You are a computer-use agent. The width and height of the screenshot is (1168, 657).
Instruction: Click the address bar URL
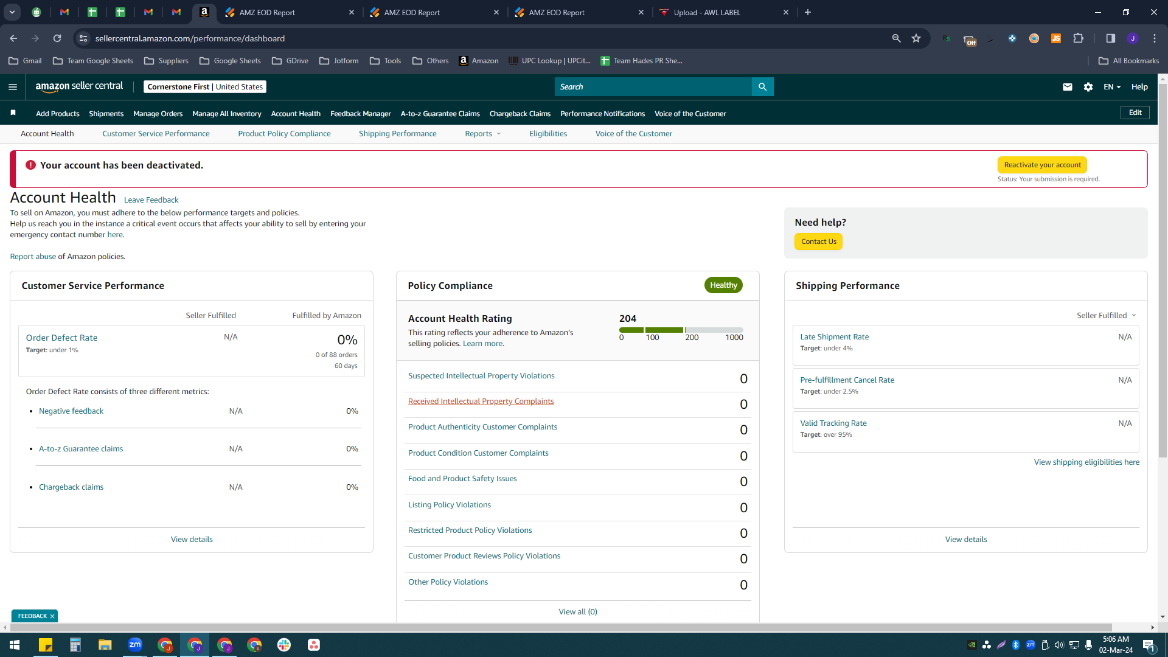(x=190, y=38)
